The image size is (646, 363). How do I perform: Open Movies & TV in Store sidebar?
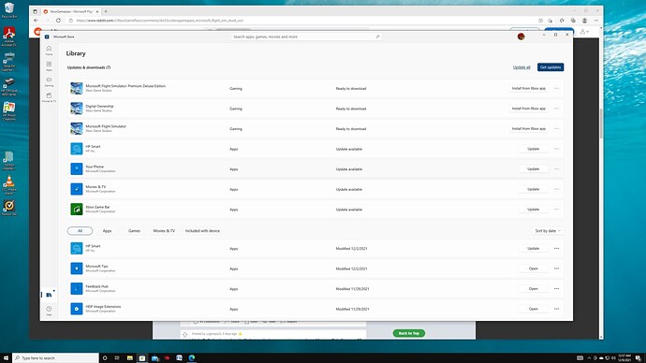pos(49,97)
